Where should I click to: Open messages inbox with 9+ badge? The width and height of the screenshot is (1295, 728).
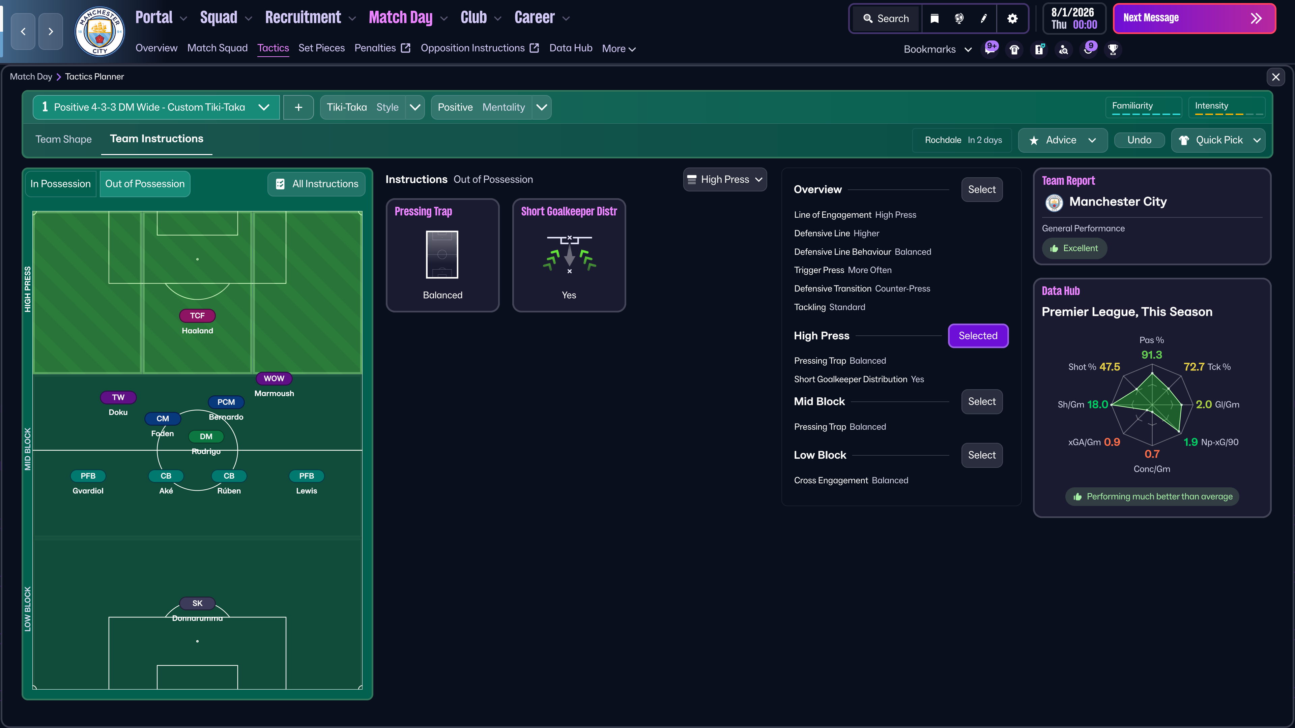tap(990, 49)
